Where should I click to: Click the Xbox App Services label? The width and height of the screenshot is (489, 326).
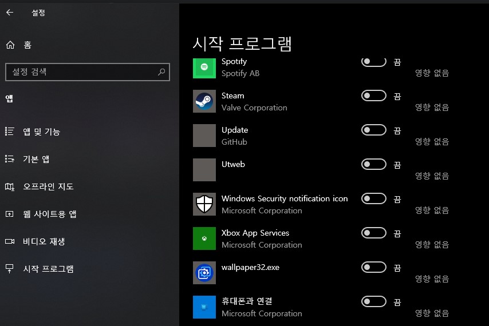[255, 233]
